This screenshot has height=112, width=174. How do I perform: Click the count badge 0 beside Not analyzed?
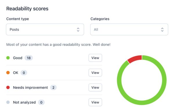pos(41,102)
